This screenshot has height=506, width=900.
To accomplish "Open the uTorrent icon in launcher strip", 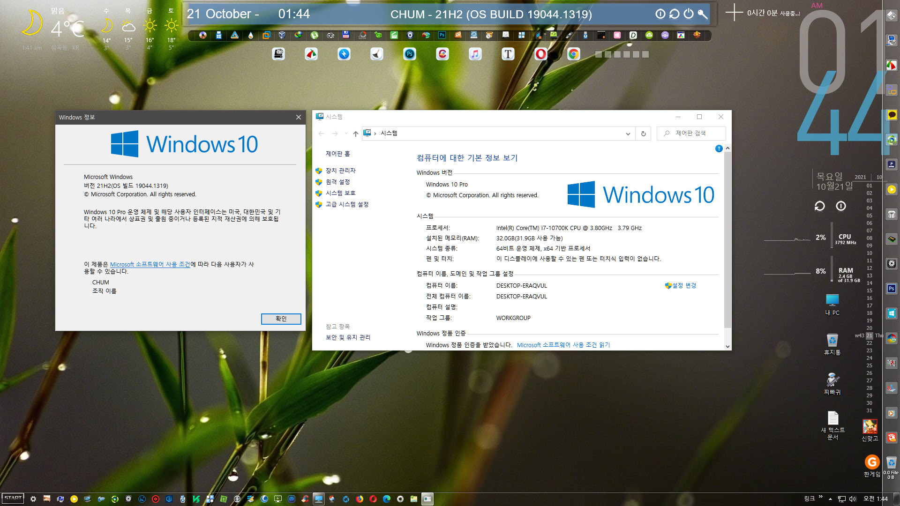I will point(314,35).
